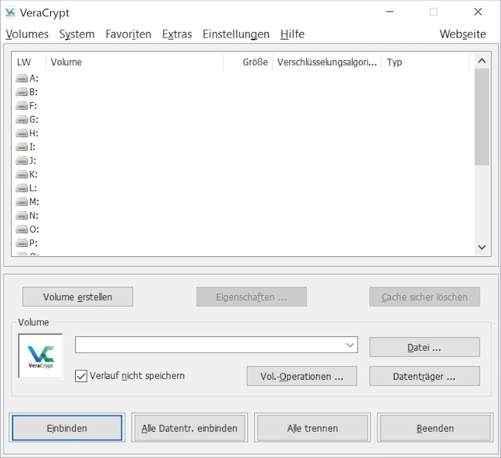Viewport: 501px width, 458px height.
Task: Select the G: drive slot icon
Action: click(21, 120)
